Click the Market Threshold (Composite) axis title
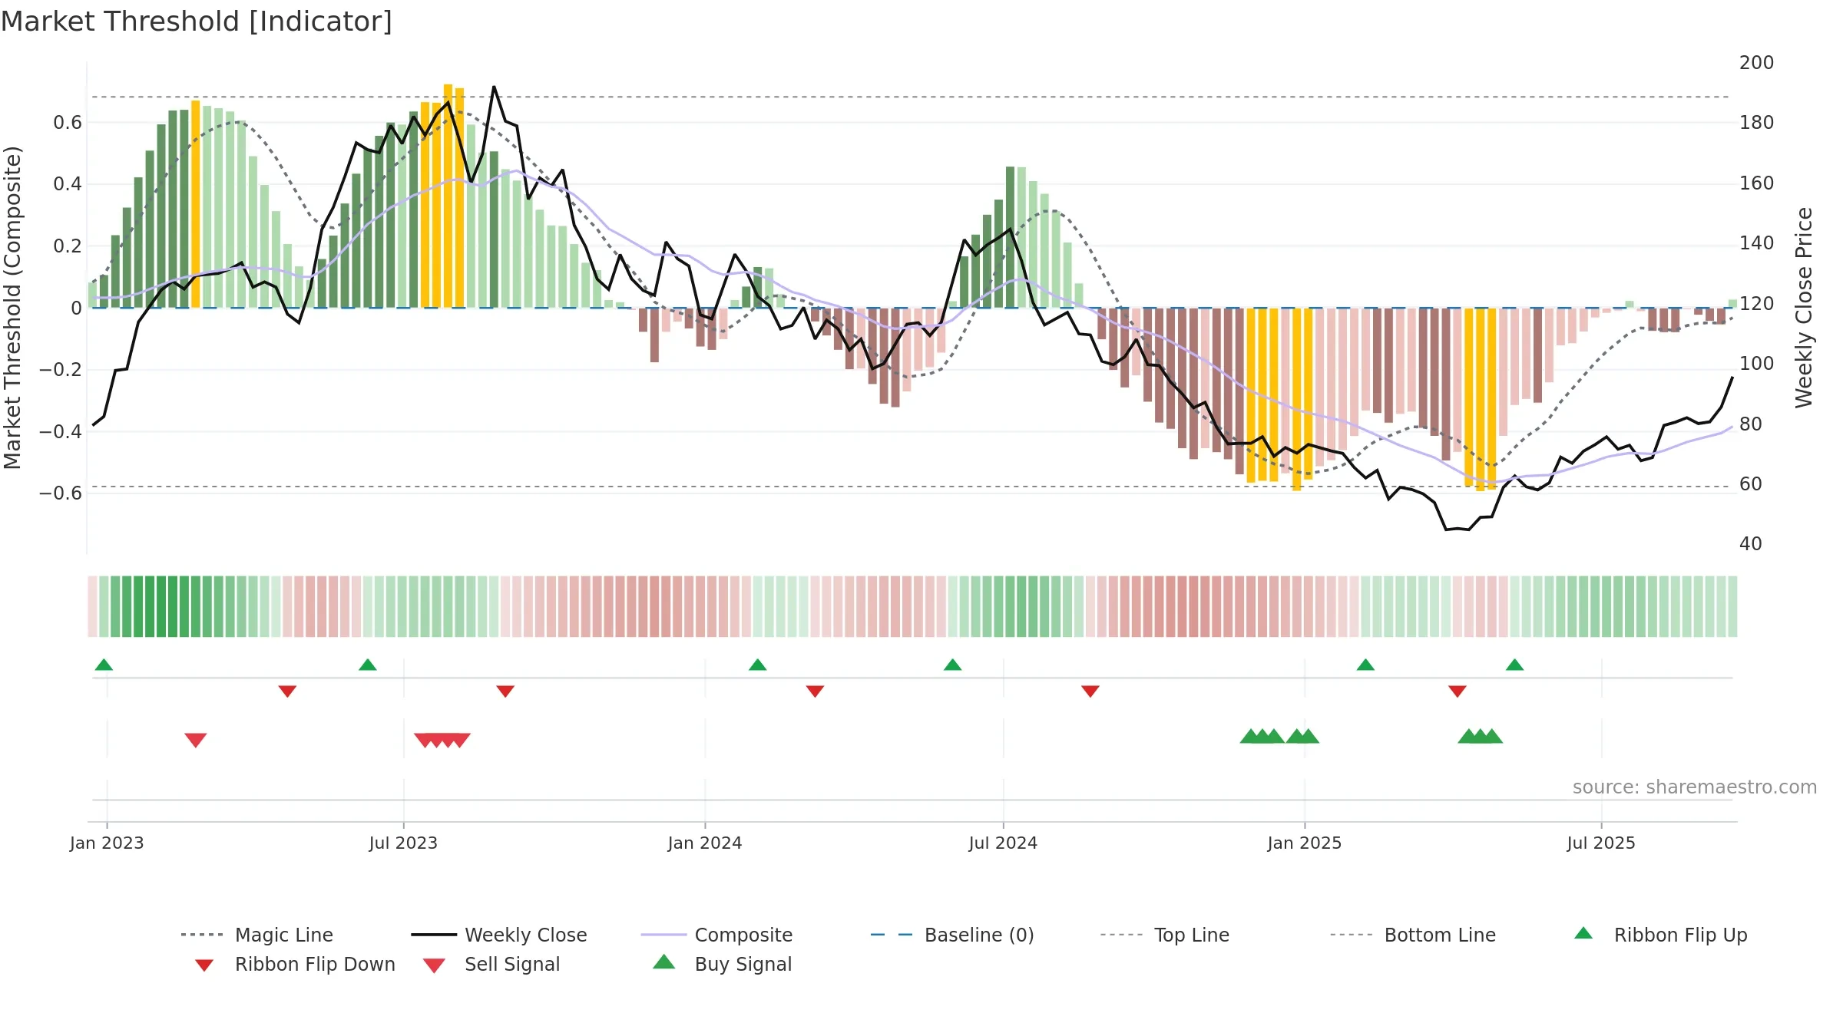 point(12,308)
